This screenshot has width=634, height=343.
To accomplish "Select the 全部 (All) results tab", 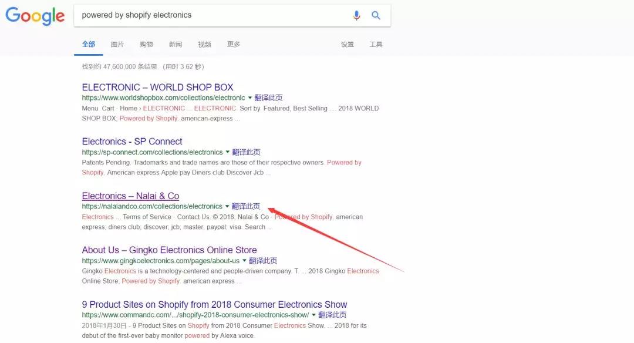I will click(x=89, y=44).
